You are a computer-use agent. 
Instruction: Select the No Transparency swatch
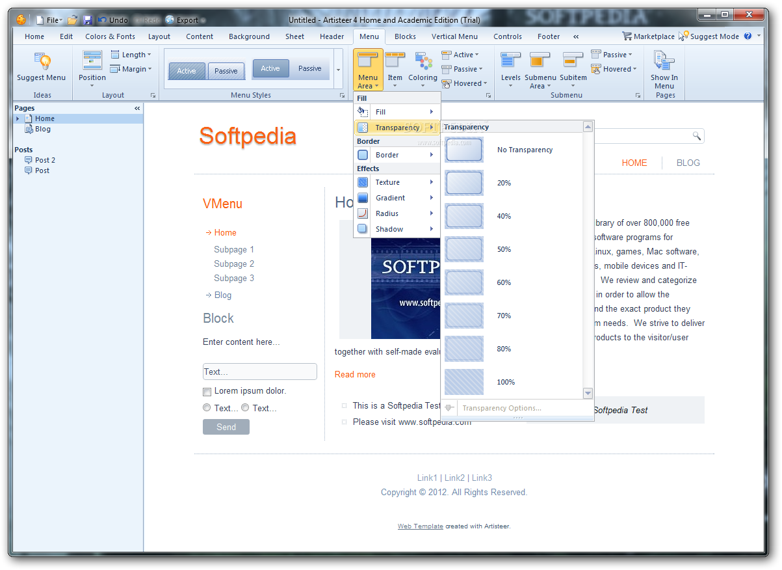pyautogui.click(x=464, y=150)
